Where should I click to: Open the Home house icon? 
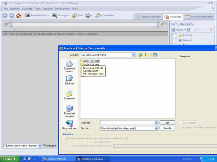pyautogui.click(x=18, y=15)
